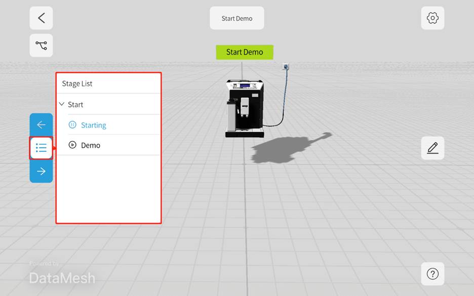Open the scenario branch flow icon
Viewport: 474px width, 296px height.
[41, 46]
